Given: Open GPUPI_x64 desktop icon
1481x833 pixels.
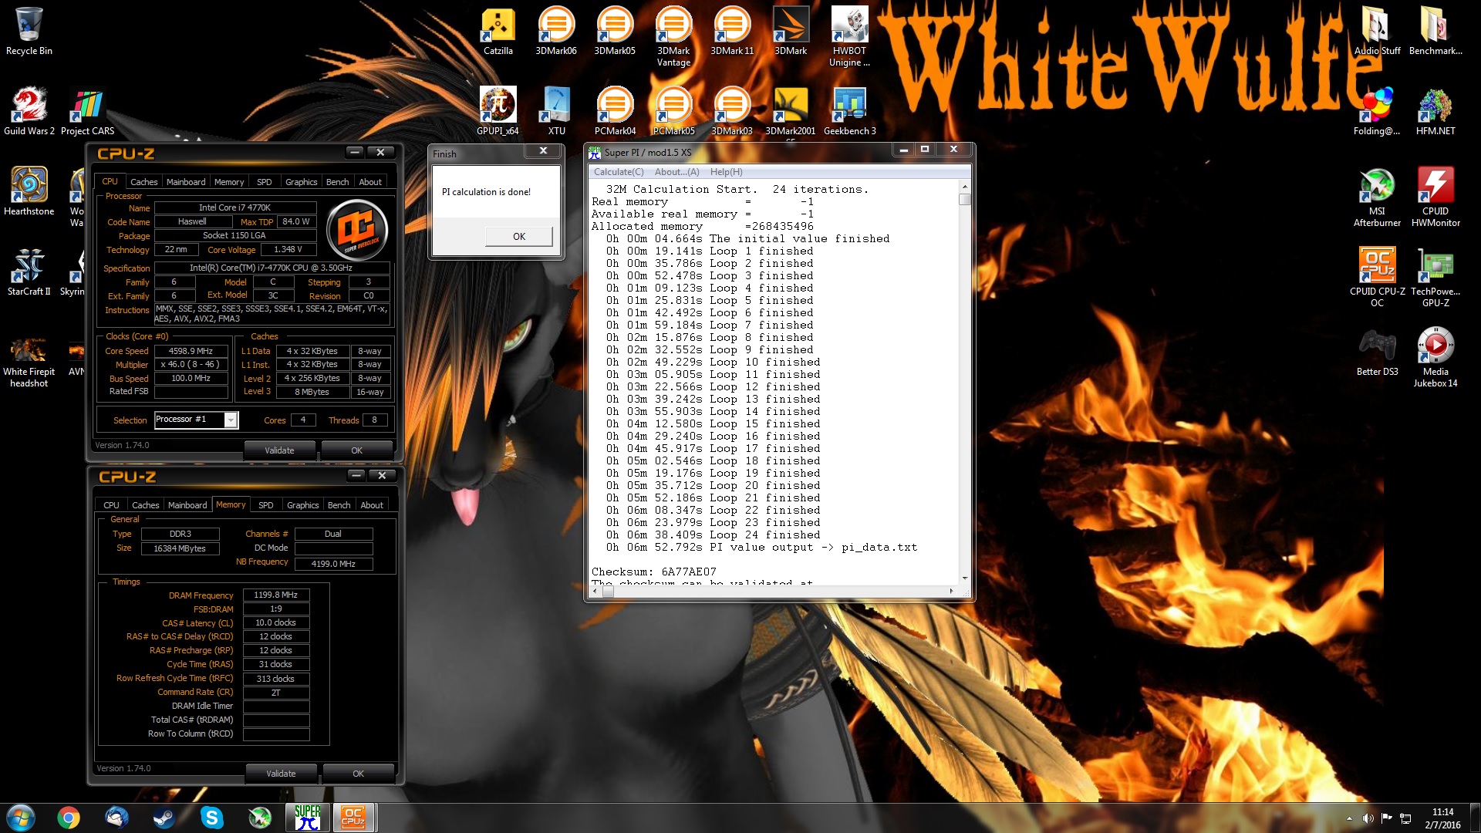Looking at the screenshot, I should (498, 111).
